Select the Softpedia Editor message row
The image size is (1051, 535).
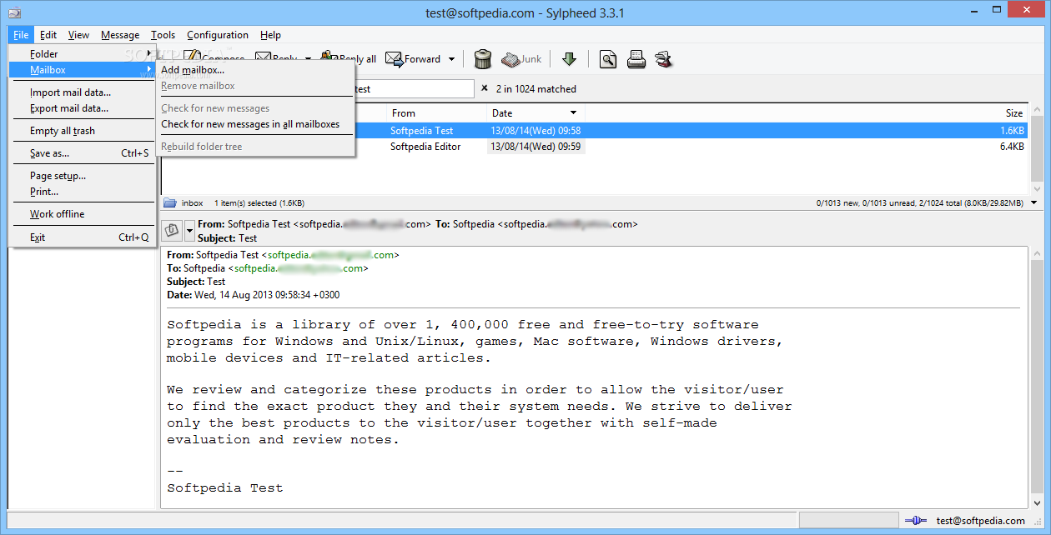click(596, 147)
